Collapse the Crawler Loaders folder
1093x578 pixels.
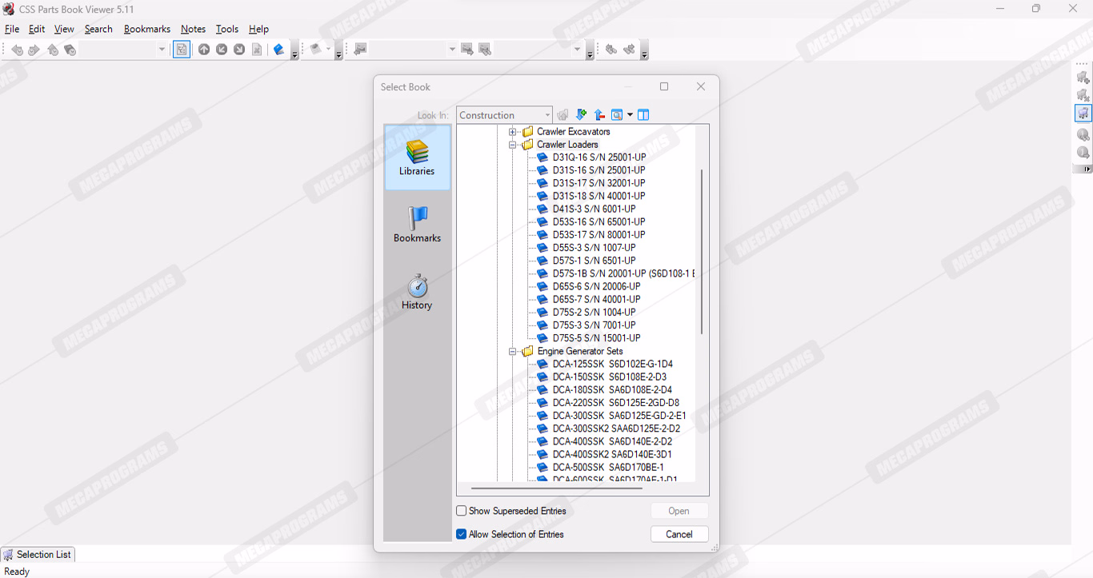point(513,145)
